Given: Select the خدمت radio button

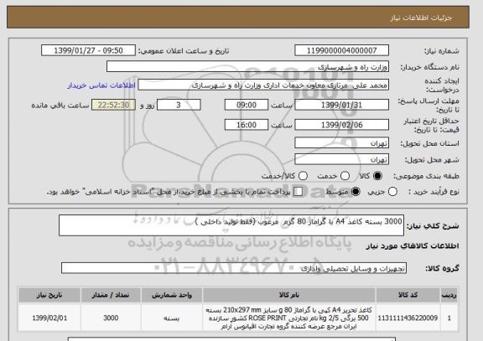Looking at the screenshot, I should 345,176.
